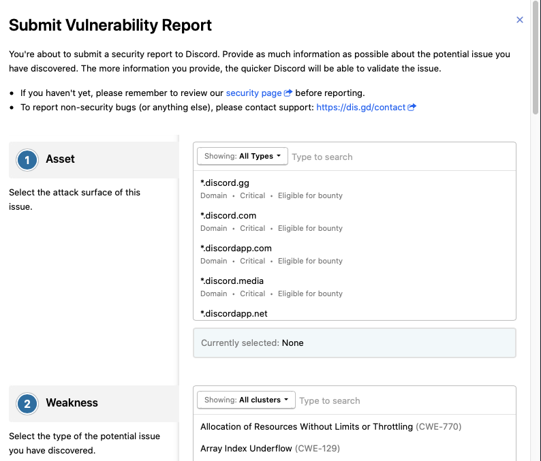Select the *.discord.com asset
This screenshot has height=461, width=541.
[354, 221]
